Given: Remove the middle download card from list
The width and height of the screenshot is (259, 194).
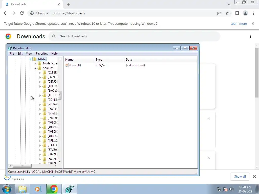Looking at the screenshot, I should pyautogui.click(x=209, y=118).
